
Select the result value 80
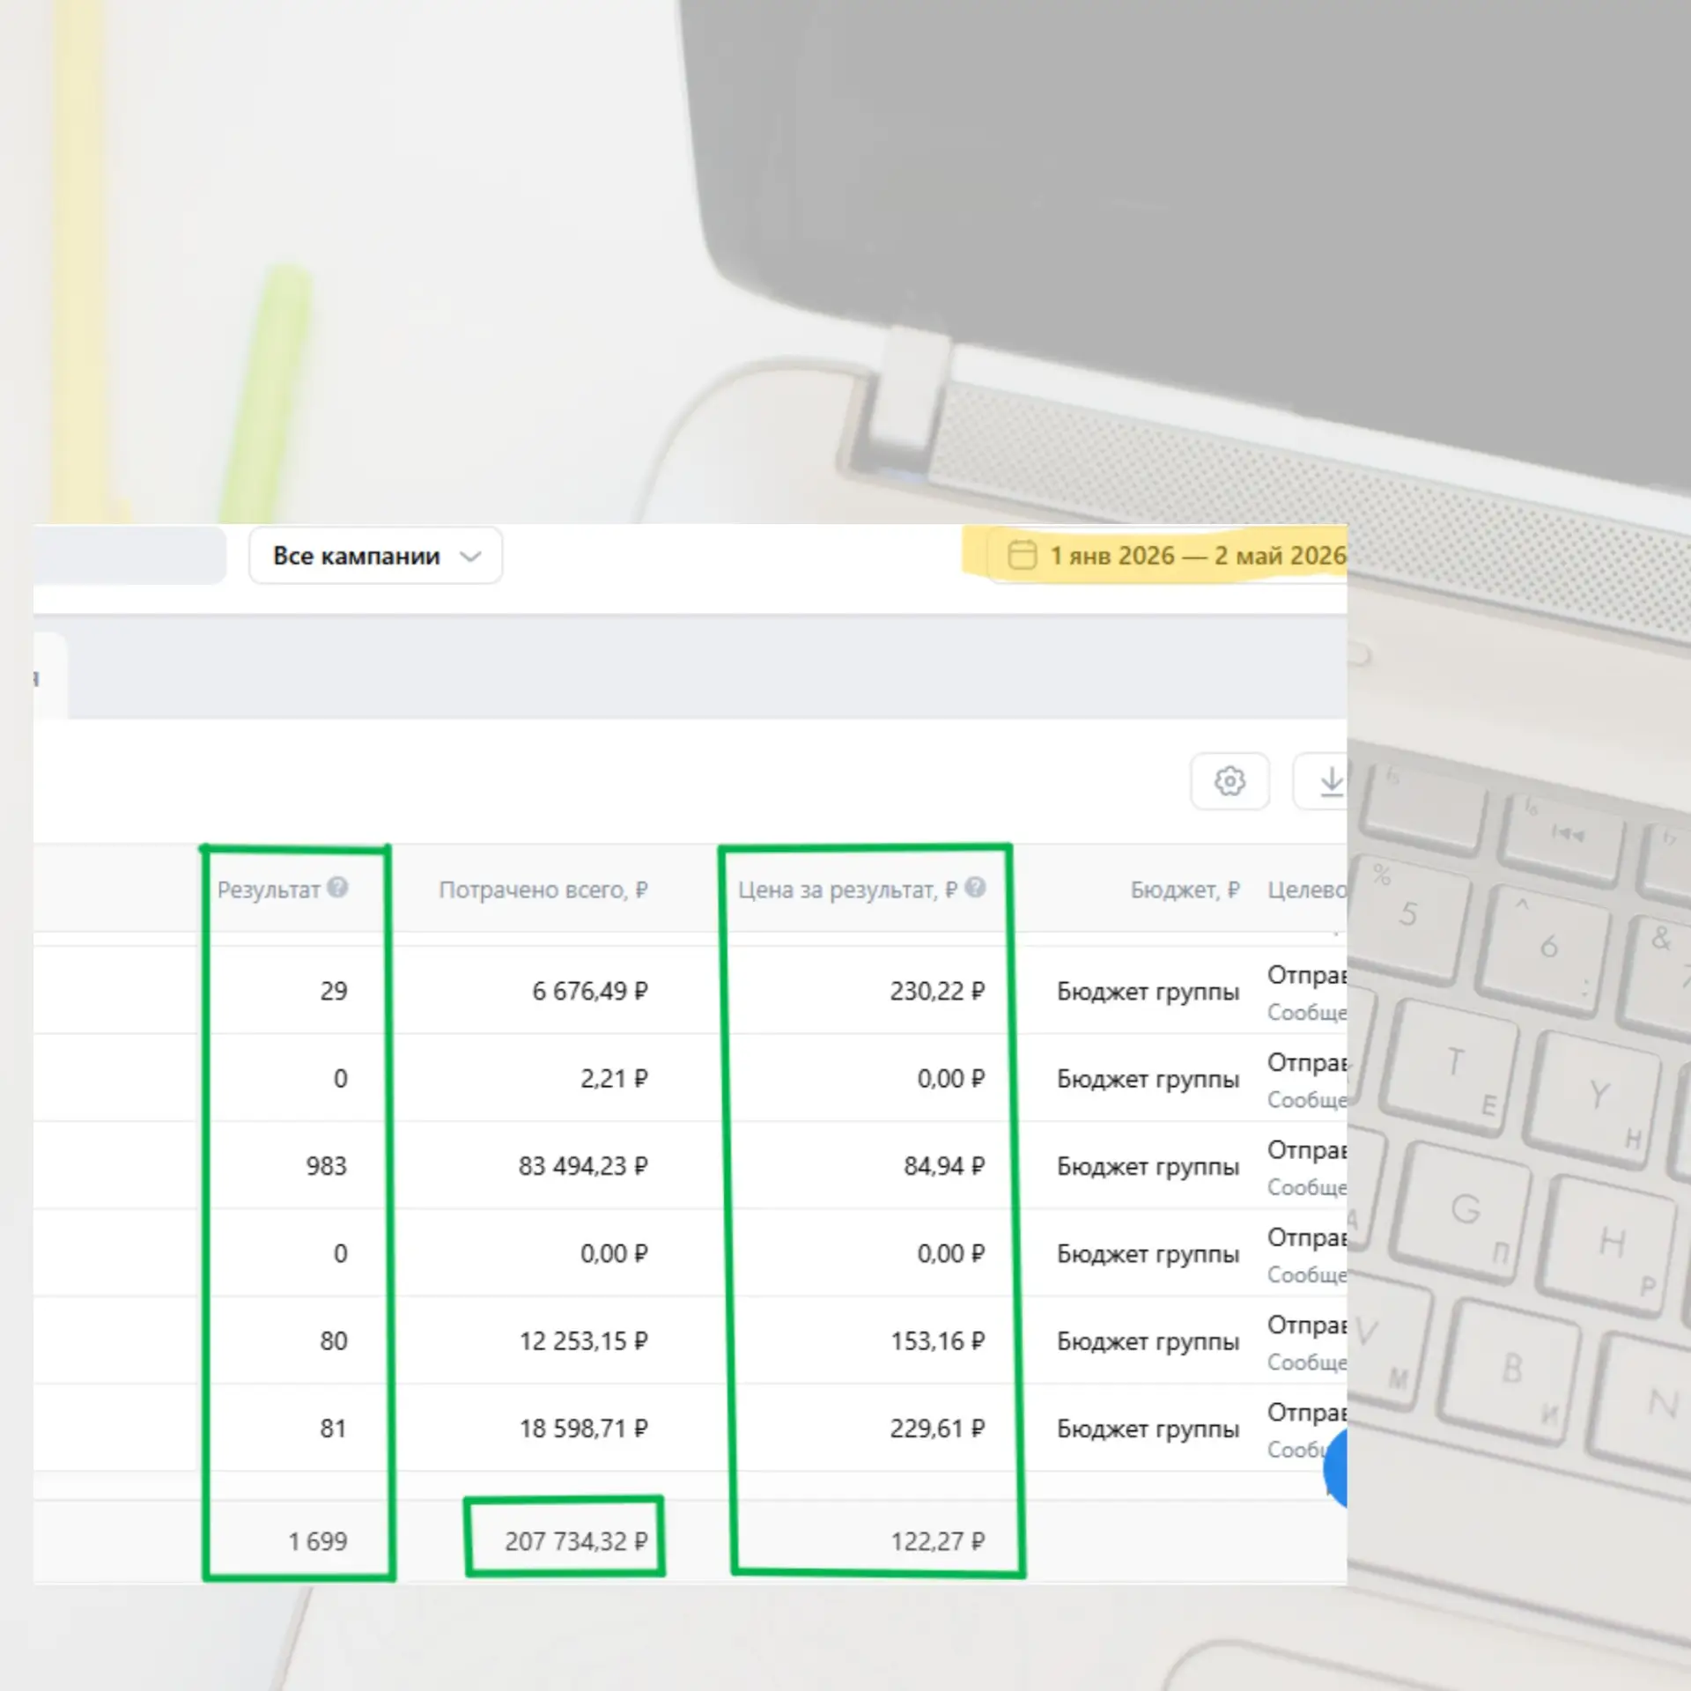(334, 1340)
